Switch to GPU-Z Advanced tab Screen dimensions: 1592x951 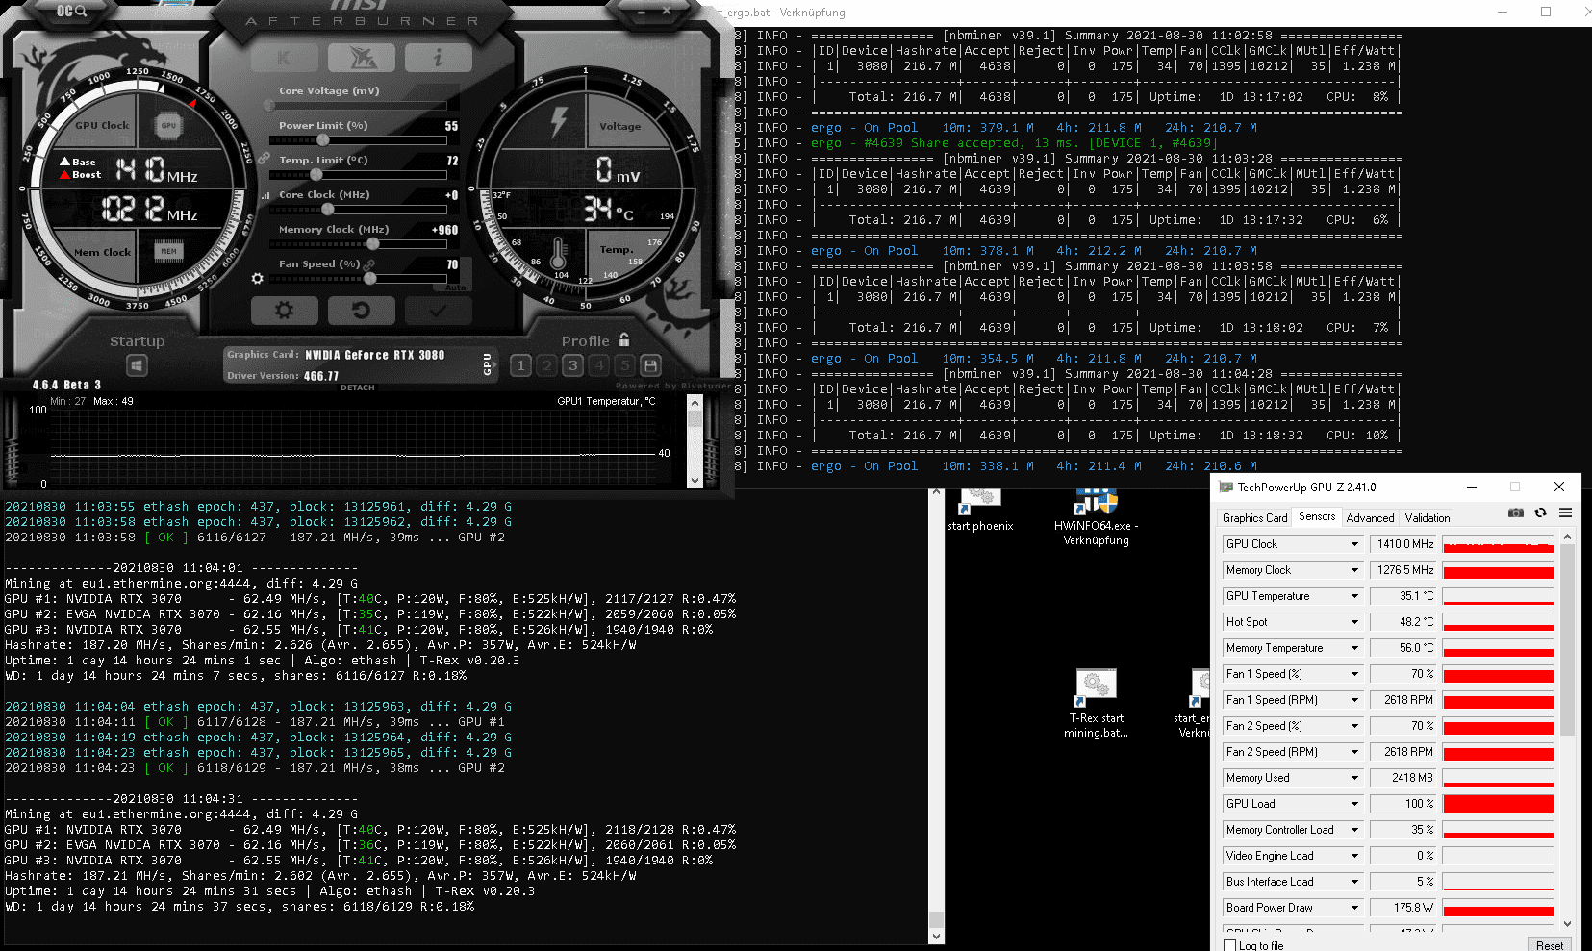(1370, 517)
